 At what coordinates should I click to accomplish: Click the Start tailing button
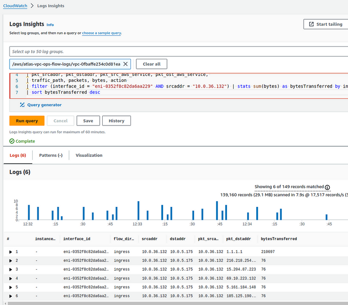coord(325,24)
